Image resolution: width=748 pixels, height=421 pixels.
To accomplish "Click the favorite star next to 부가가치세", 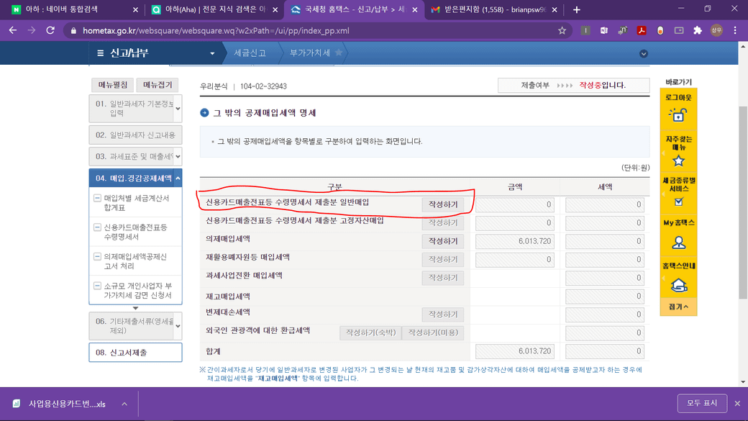I will (339, 53).
